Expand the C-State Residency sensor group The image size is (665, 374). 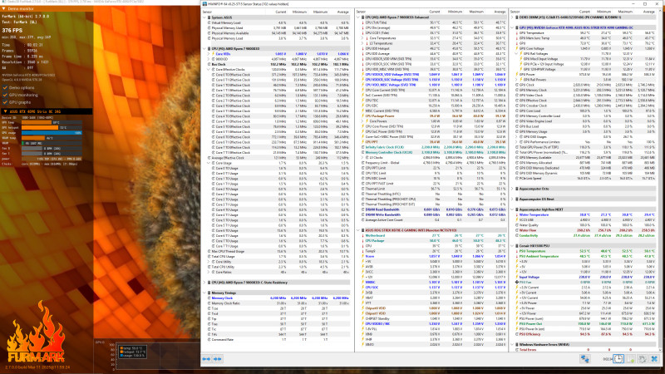click(204, 283)
